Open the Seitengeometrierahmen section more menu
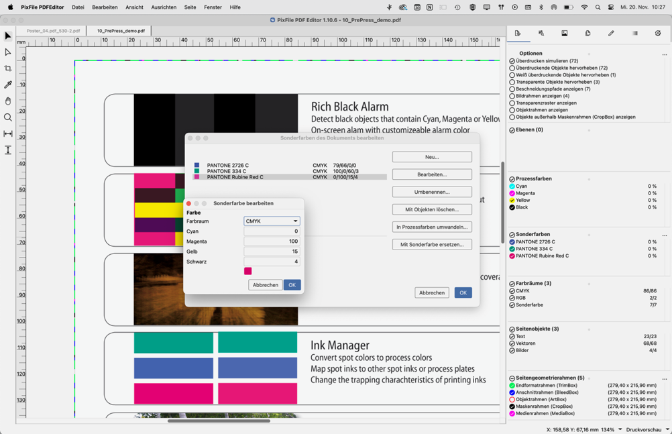The width and height of the screenshot is (672, 434). click(664, 379)
